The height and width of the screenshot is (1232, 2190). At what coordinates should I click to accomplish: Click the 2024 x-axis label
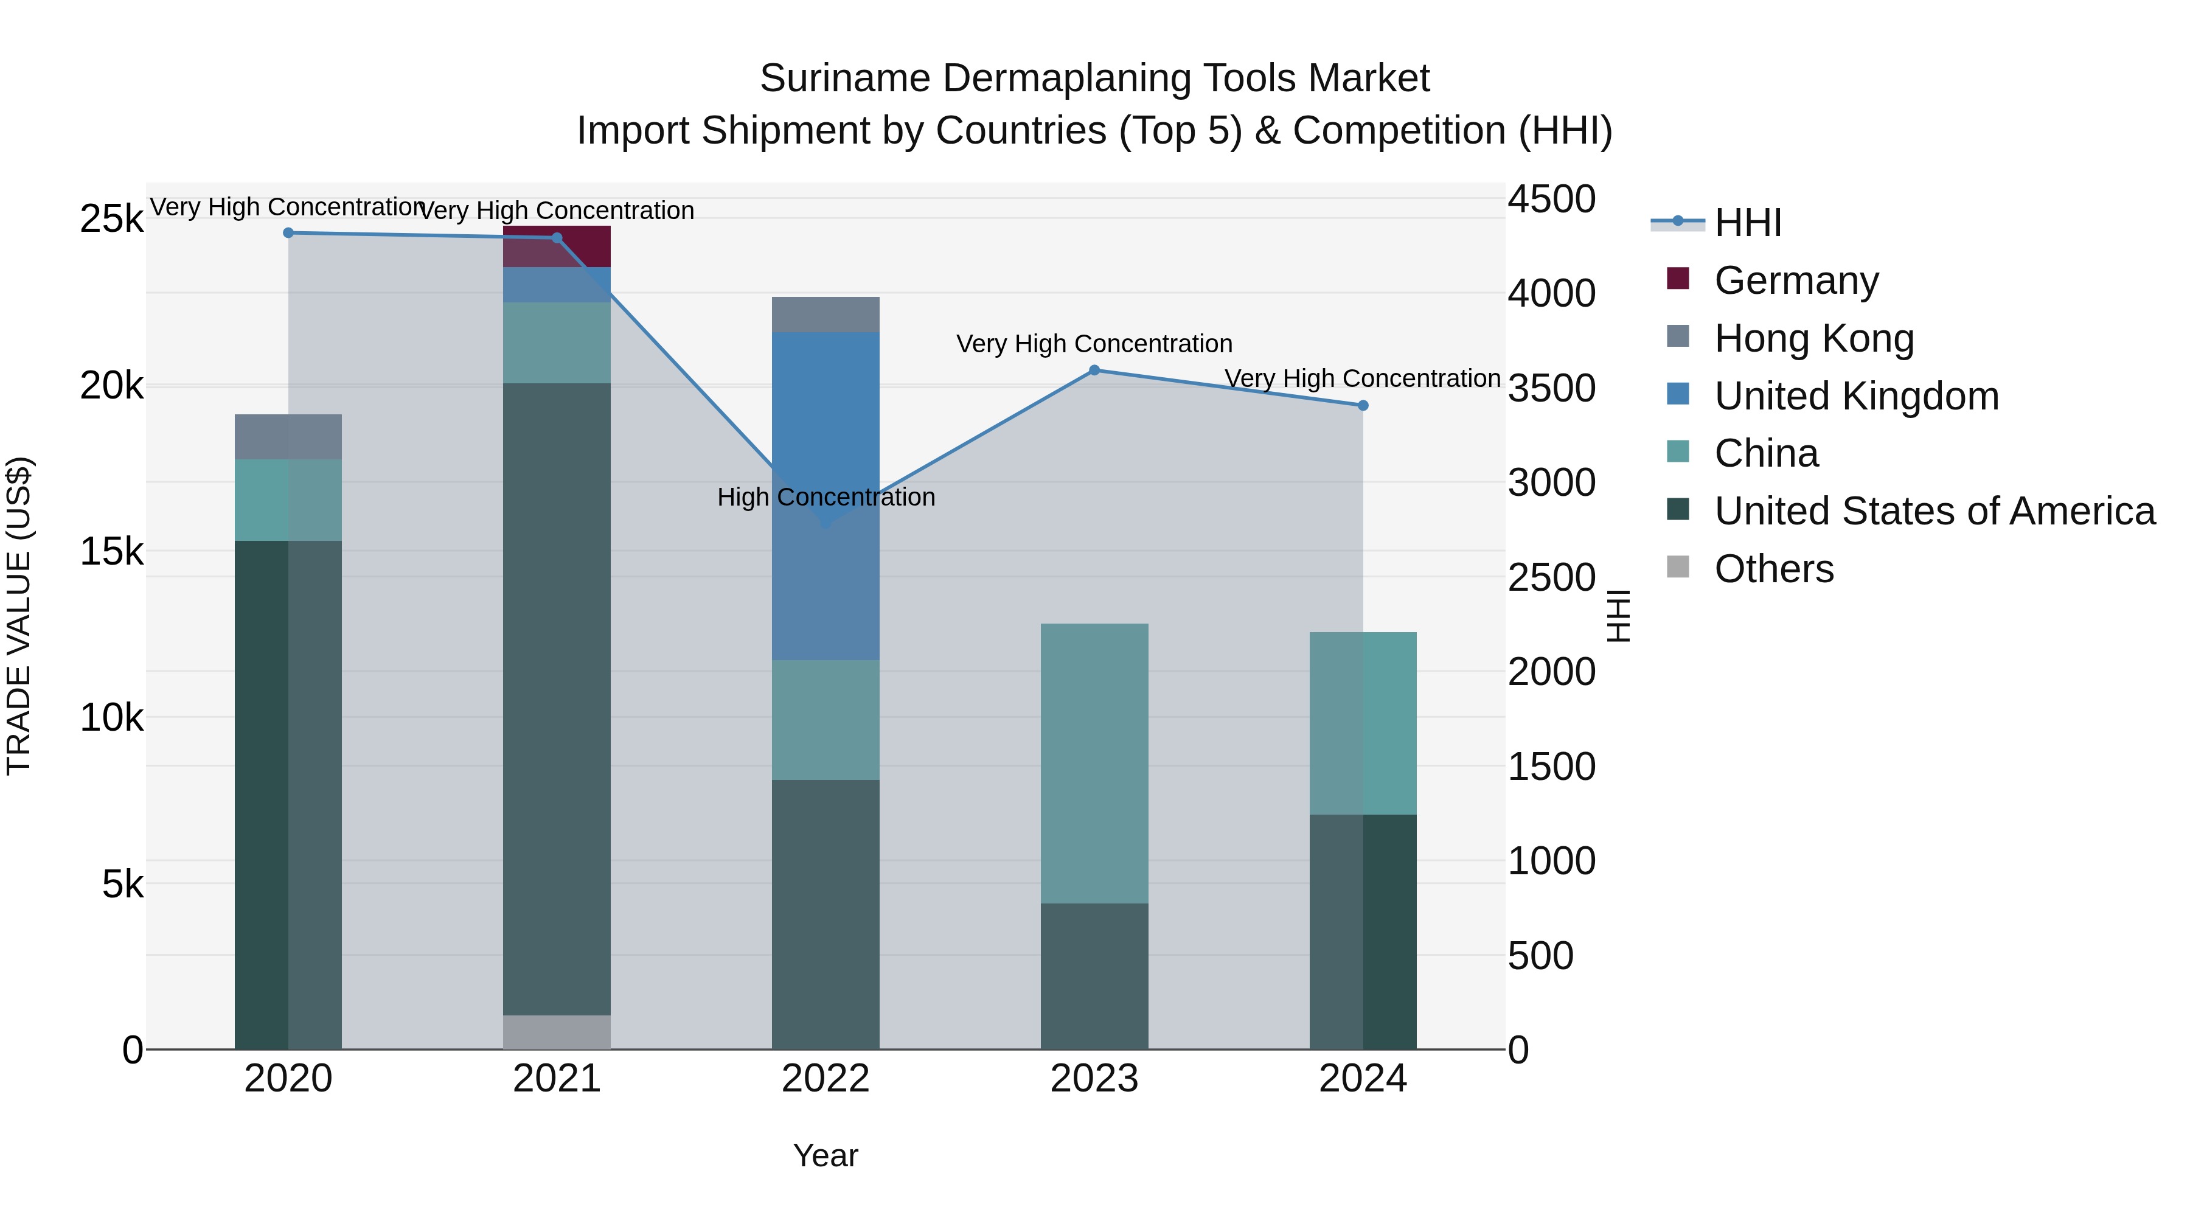tap(1363, 1079)
